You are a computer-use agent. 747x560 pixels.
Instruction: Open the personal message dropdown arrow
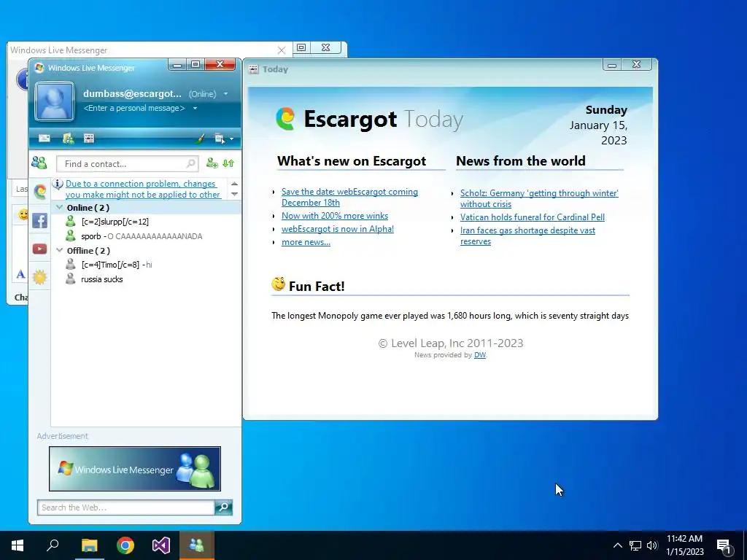[195, 108]
